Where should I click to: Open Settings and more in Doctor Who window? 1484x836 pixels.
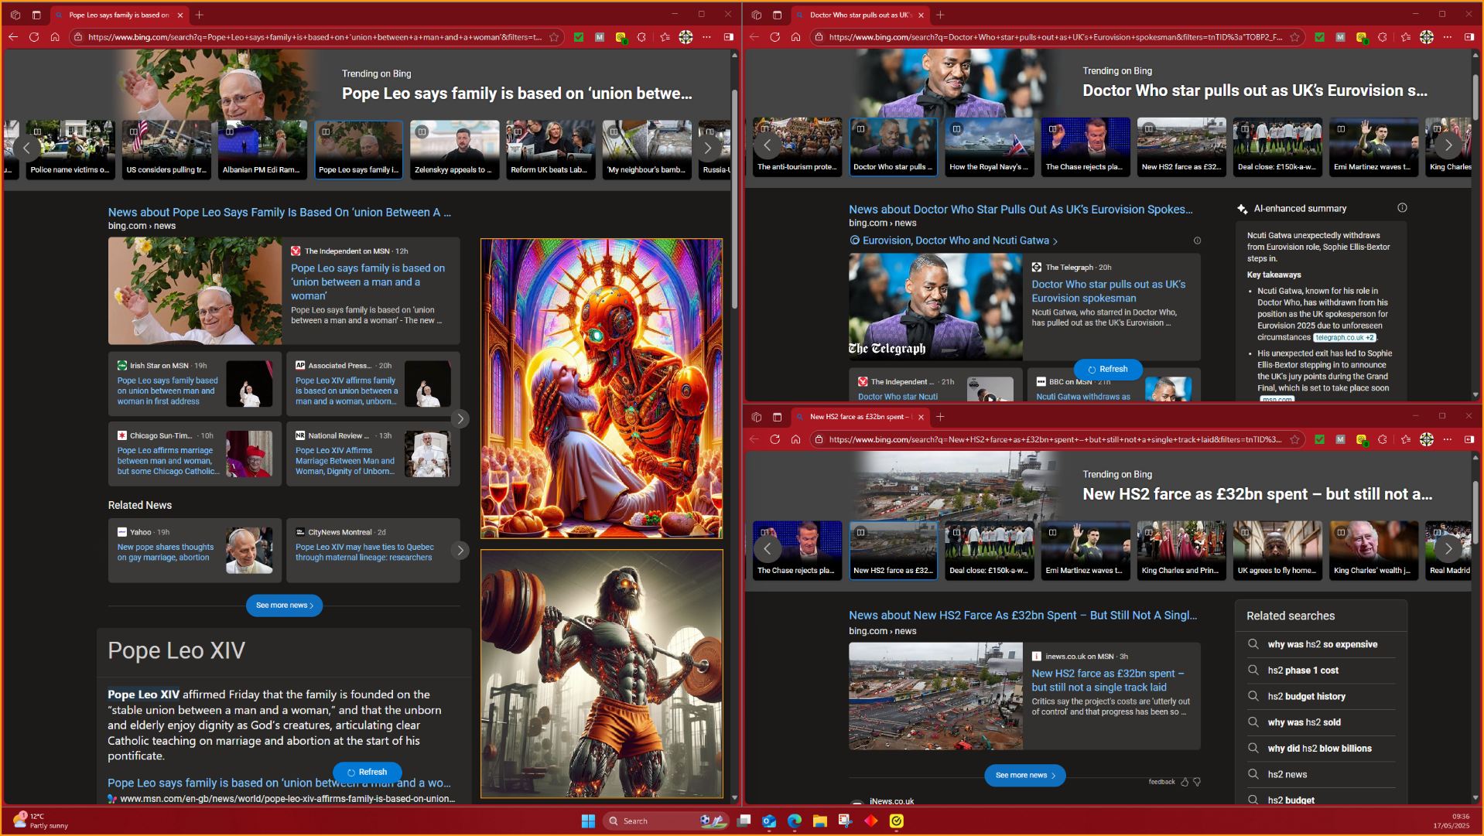click(x=1448, y=36)
